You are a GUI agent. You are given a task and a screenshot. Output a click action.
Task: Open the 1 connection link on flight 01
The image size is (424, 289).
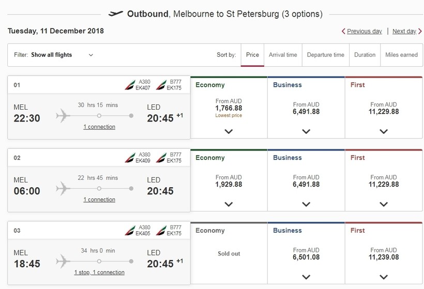(99, 127)
